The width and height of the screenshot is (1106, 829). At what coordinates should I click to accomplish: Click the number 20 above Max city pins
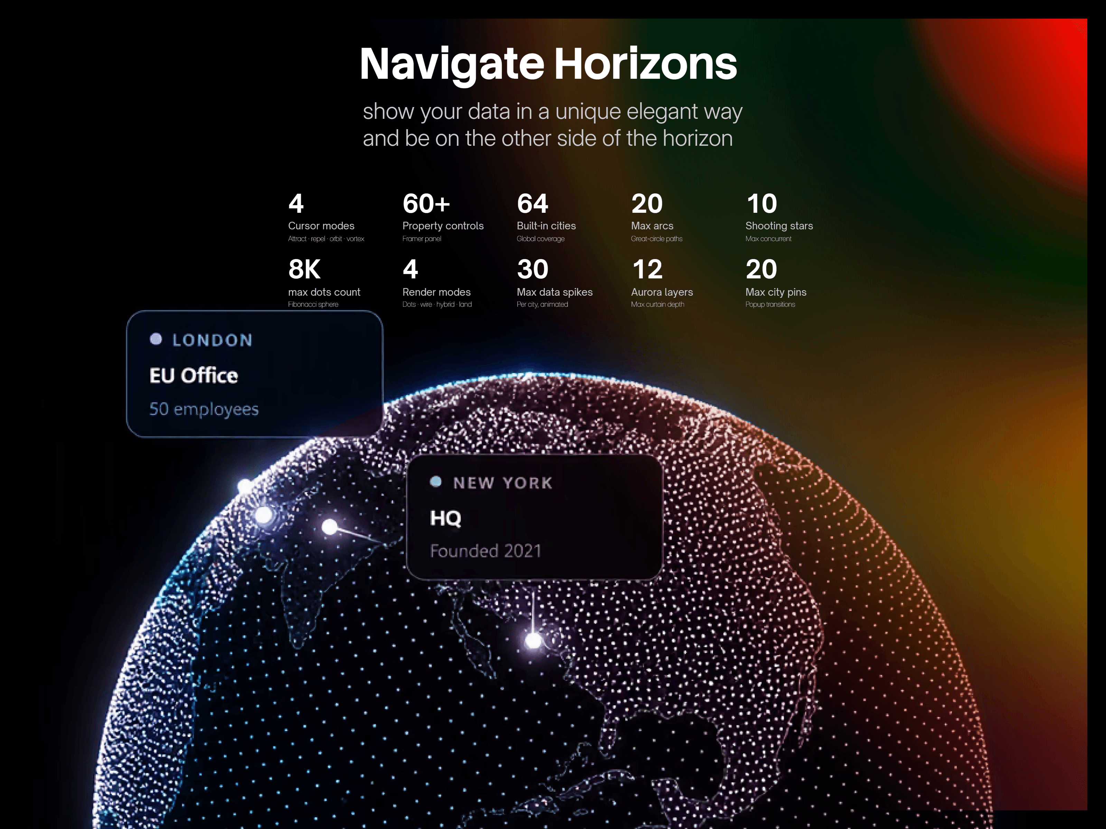pyautogui.click(x=761, y=269)
